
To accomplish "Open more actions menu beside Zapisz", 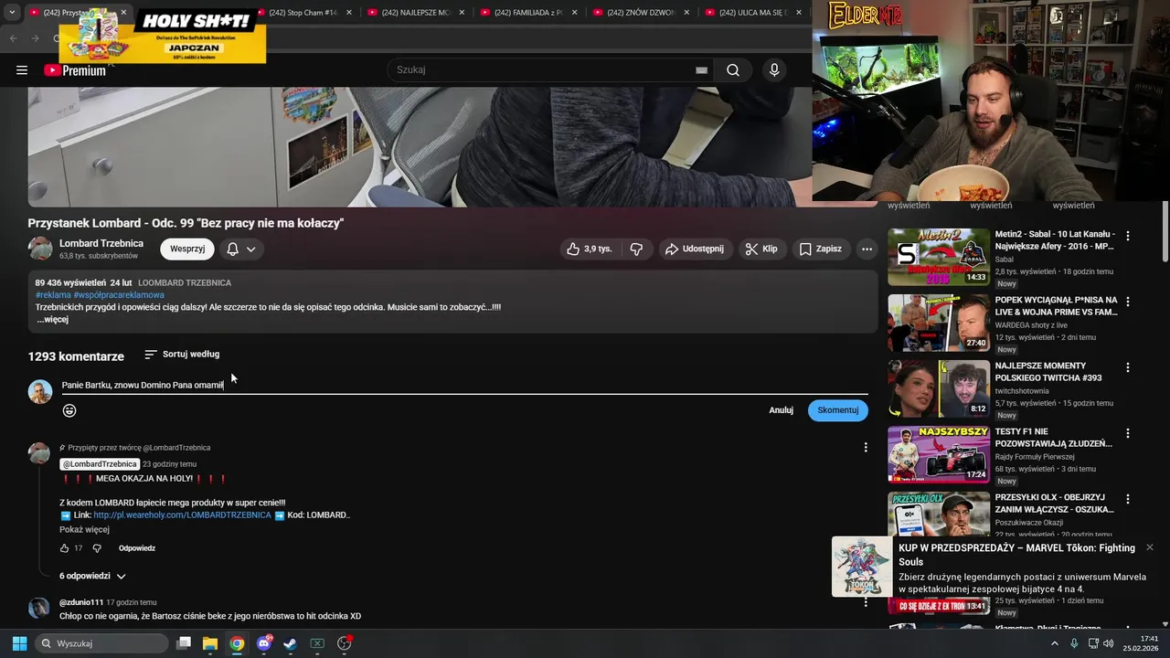I will tap(867, 249).
